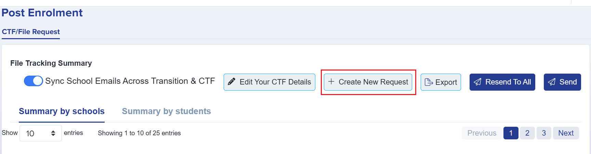Toggle Sync School Emails Across Transition switch
The width and height of the screenshot is (591, 154).
tap(33, 81)
